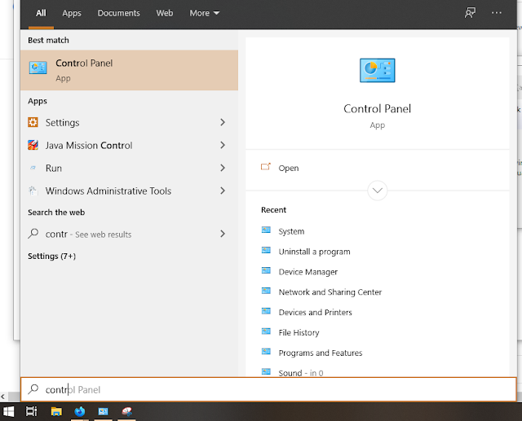Open the feedback icon in search header
The image size is (522, 421).
(x=470, y=13)
